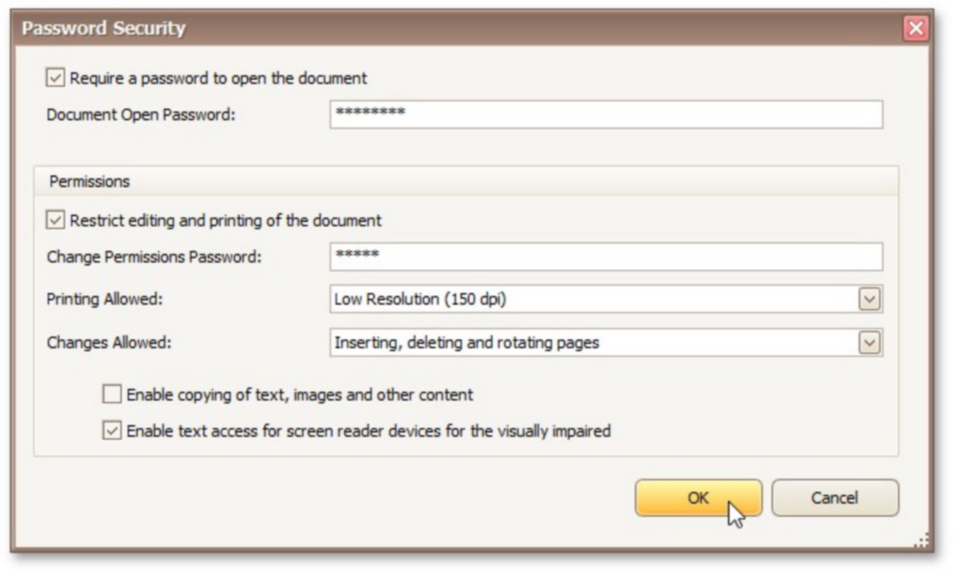Click the Permissions group header
Viewport: 953px width, 573px height.
coord(89,181)
